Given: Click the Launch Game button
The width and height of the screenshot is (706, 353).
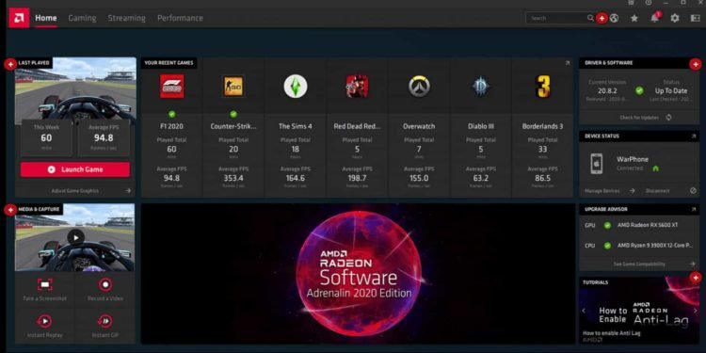Looking at the screenshot, I should [75, 169].
